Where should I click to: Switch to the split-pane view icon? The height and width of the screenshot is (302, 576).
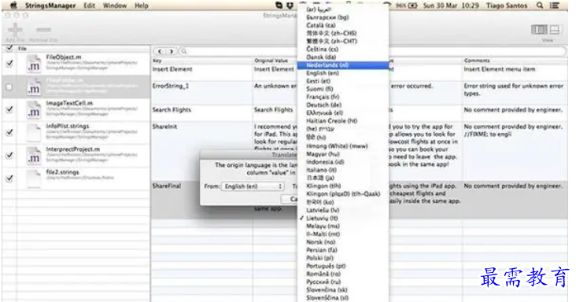pyautogui.click(x=554, y=30)
